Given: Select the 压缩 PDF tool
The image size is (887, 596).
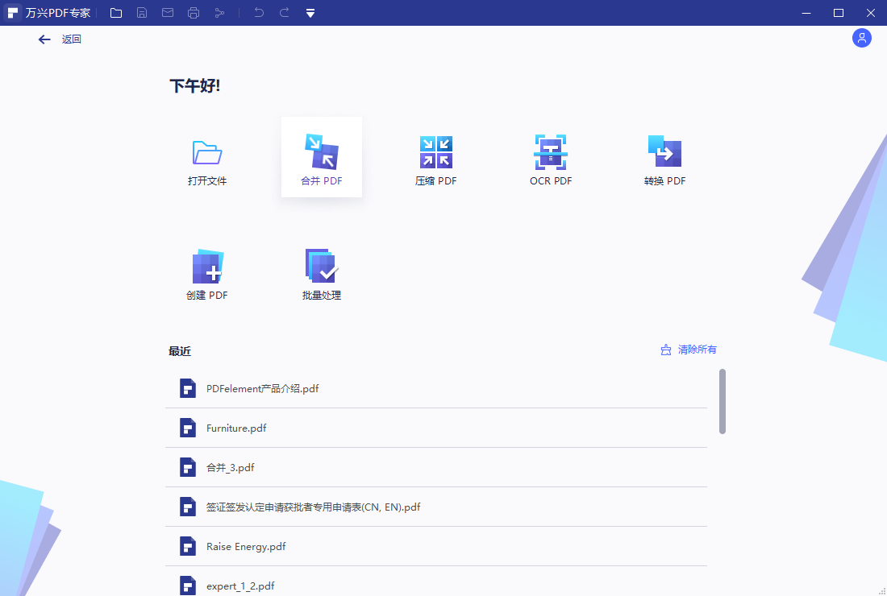Looking at the screenshot, I should (x=435, y=157).
